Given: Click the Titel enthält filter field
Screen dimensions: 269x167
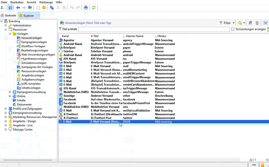Looking at the screenshot, I should tap(154, 29).
